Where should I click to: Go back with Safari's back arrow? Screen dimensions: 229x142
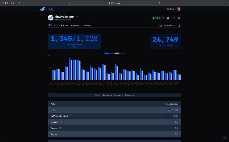(x=19, y=3)
